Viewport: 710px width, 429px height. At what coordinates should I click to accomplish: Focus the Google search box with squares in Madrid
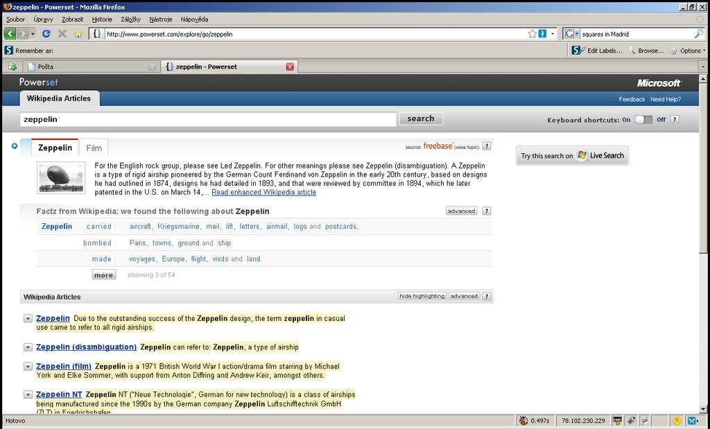coord(637,34)
